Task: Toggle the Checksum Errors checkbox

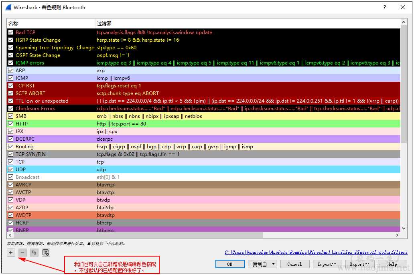Action: point(10,109)
